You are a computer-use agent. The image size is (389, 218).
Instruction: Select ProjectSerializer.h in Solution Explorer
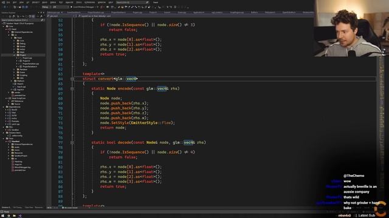(30, 67)
